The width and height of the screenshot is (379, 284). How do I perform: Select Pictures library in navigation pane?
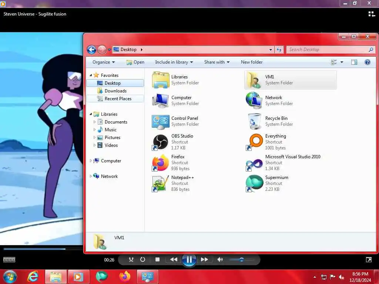click(113, 138)
